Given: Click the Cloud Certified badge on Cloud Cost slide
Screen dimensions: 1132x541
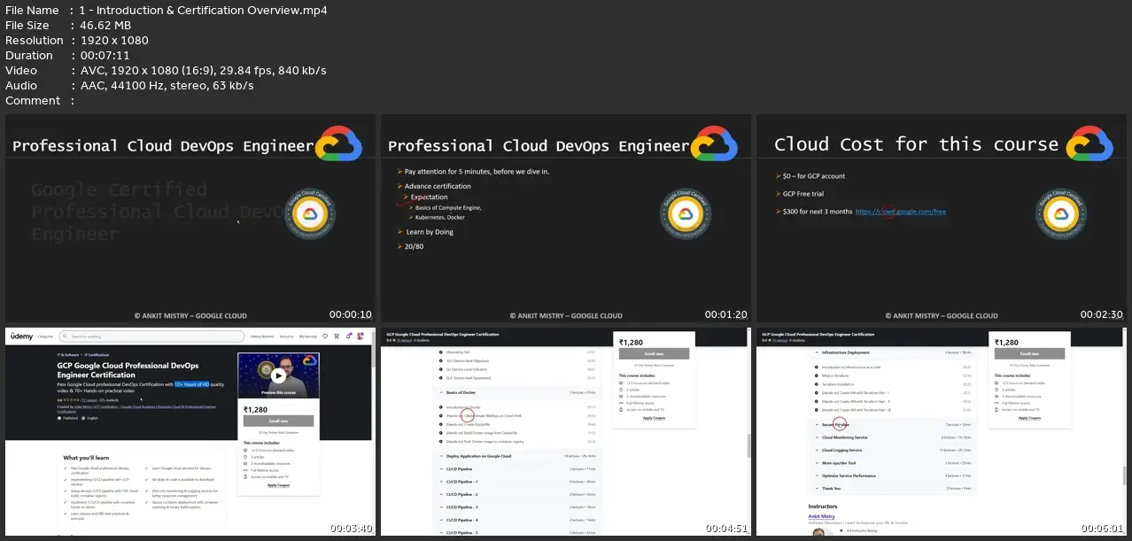Looking at the screenshot, I should pos(1059,215).
